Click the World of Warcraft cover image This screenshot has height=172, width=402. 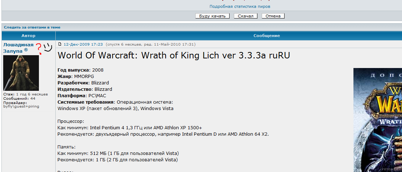(377, 120)
